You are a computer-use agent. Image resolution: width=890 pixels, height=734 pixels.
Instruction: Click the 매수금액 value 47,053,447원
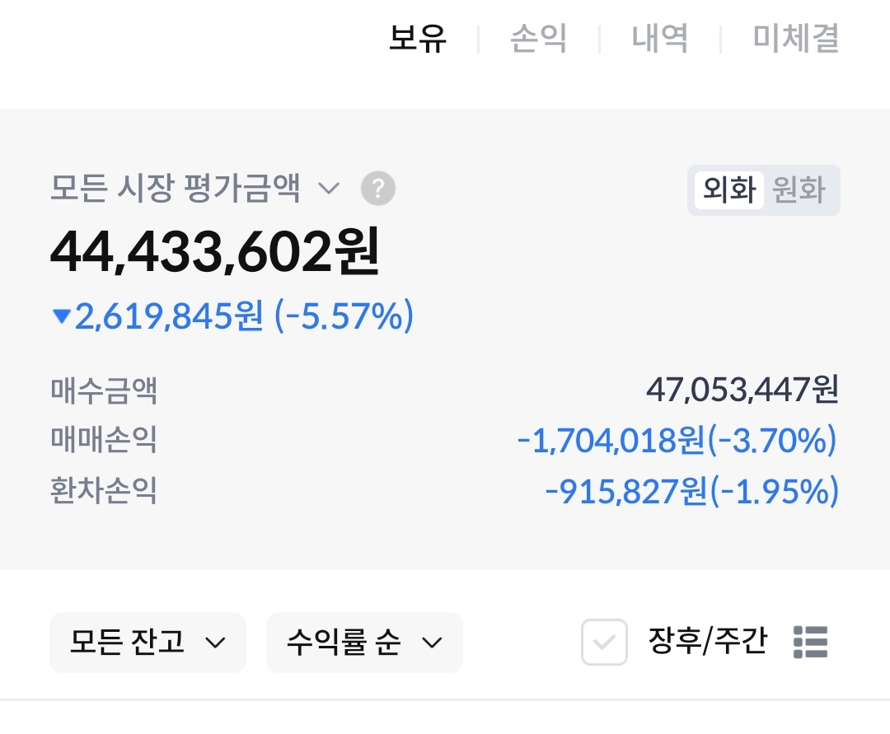click(742, 389)
